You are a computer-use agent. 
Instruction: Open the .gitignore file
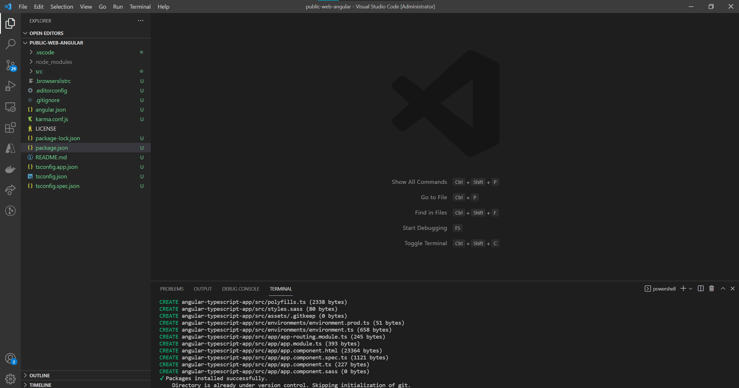(x=86, y=100)
